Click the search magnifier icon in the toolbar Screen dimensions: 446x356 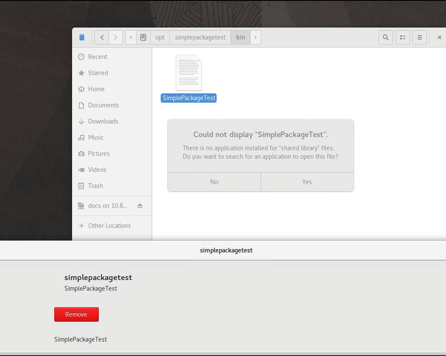point(385,37)
